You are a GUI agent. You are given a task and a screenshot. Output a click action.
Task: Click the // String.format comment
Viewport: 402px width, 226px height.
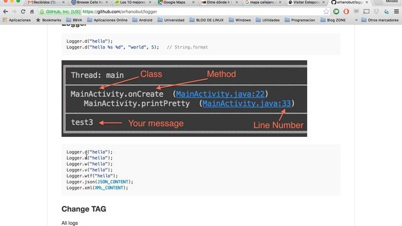[187, 47]
